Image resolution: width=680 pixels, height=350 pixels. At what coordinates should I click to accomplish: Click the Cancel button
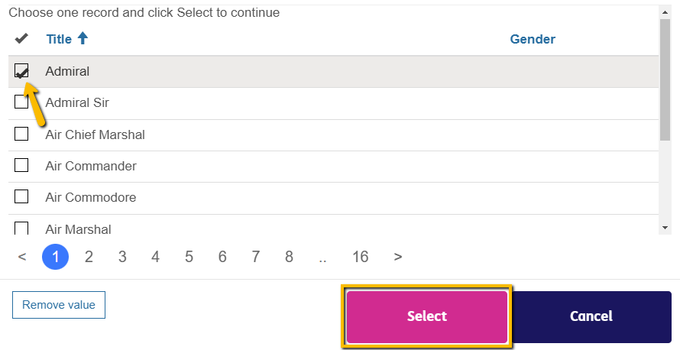tap(591, 316)
